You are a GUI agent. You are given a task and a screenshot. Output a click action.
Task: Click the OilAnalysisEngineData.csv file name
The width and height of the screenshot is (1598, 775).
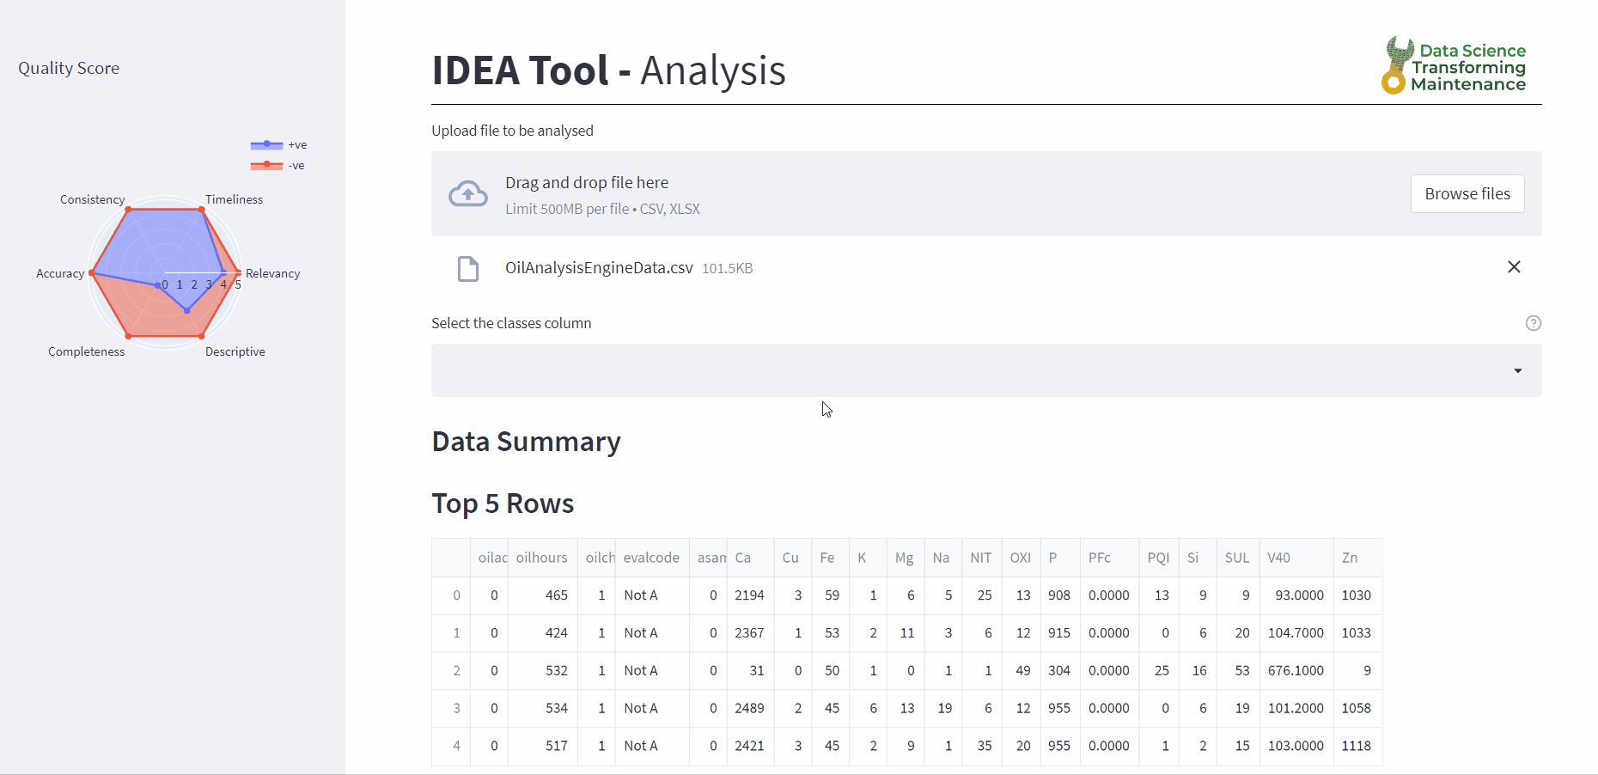point(599,268)
